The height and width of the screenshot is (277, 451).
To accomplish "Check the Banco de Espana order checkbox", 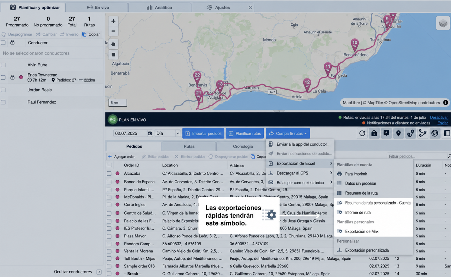I will [x=109, y=182].
